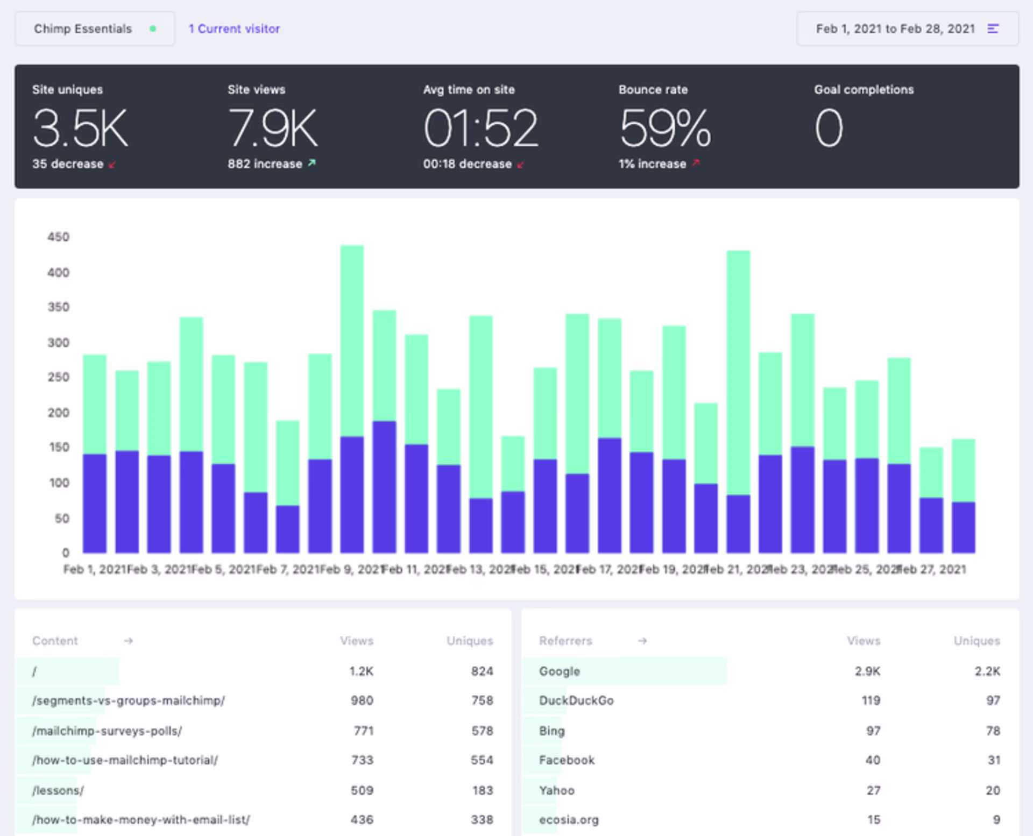Click the arrow icon next to Content

(128, 641)
